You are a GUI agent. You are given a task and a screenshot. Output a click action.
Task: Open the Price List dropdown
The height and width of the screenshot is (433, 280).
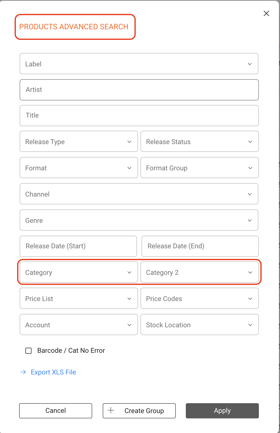pyautogui.click(x=79, y=298)
